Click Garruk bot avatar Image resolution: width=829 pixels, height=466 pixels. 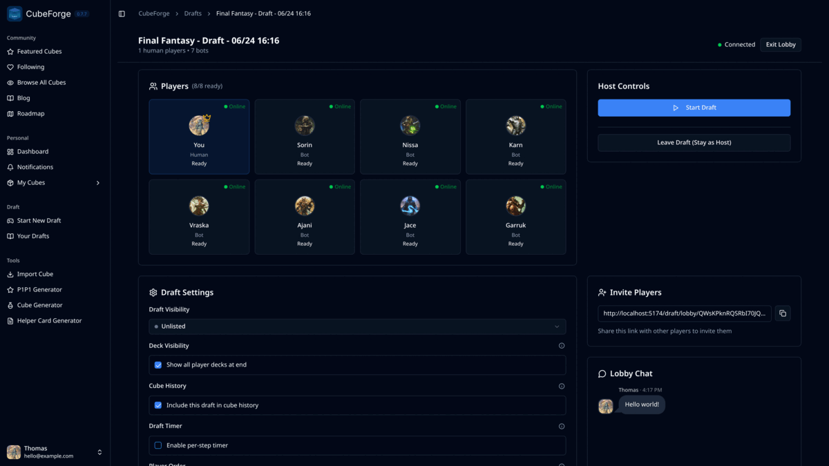point(516,206)
